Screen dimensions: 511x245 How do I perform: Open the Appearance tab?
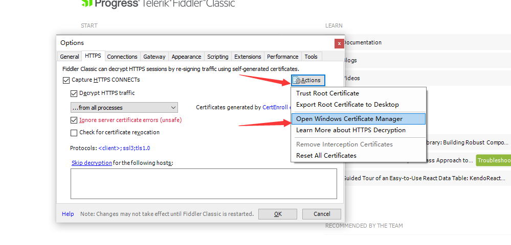(186, 57)
